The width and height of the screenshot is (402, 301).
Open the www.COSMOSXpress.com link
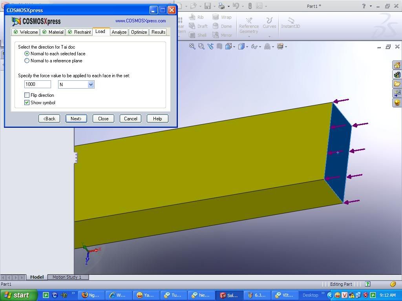click(141, 21)
